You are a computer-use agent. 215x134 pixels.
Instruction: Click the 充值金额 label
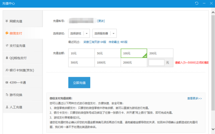tap(59, 53)
